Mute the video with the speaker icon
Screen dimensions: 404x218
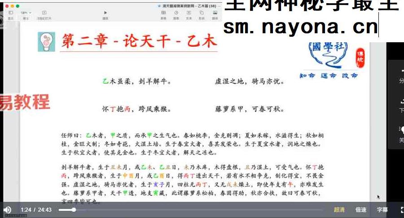click(x=7, y=210)
